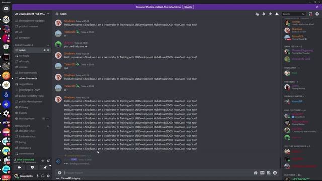Attach file with the plus button
This screenshot has height=181, width=322.
[59, 173]
